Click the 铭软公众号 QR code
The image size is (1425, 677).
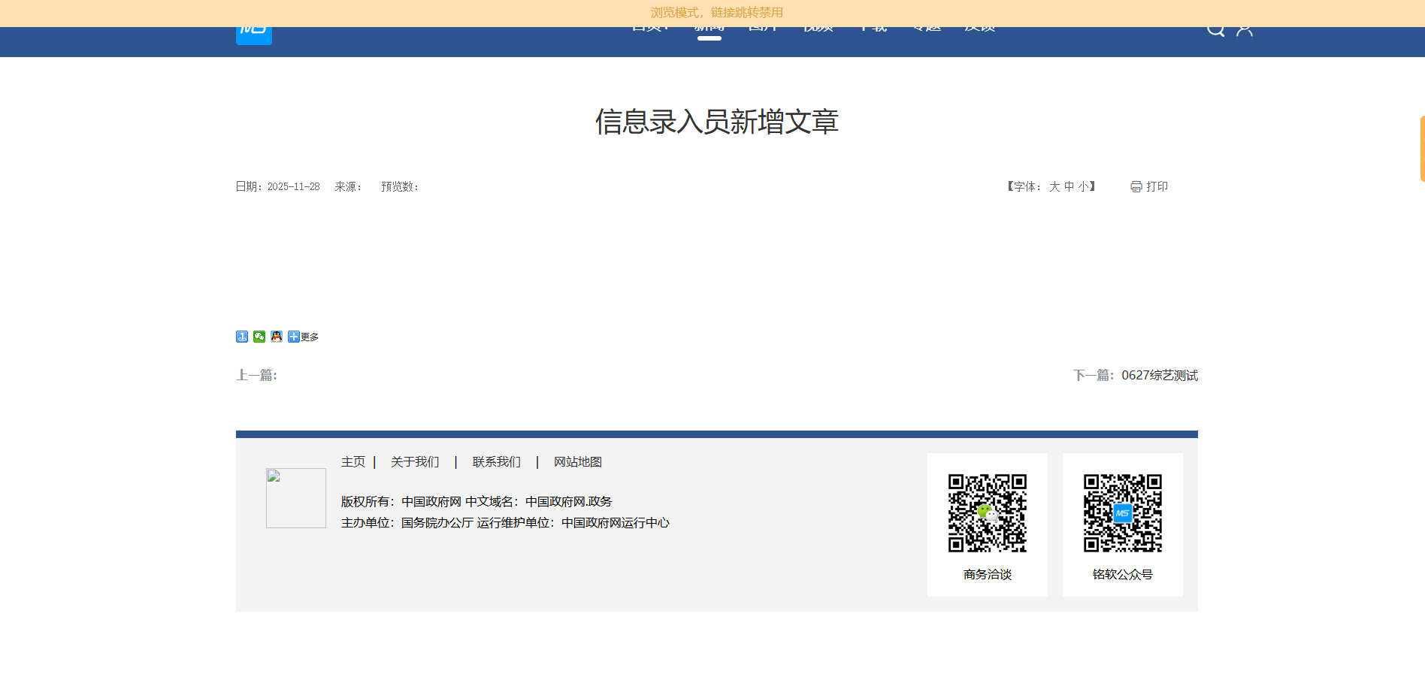[x=1122, y=513]
